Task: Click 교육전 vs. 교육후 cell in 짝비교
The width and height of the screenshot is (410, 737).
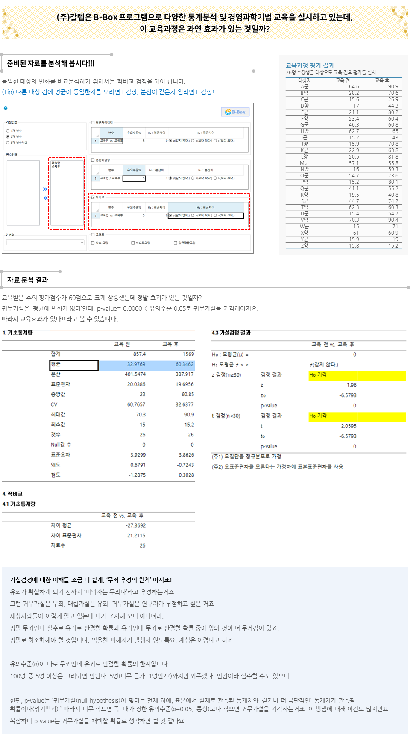Action: point(111,215)
